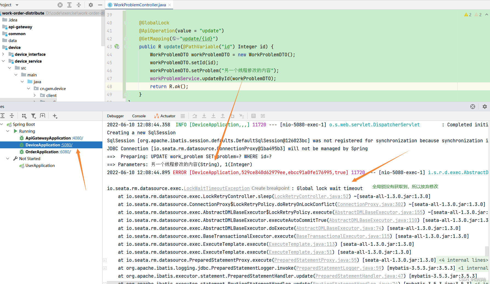
Task: Toggle the folding marker on line 49
Action: tap(126, 94)
